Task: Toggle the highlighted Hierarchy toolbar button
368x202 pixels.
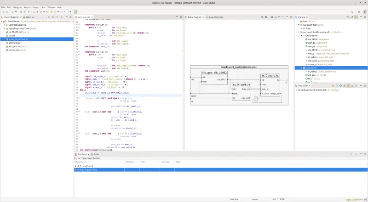Action: [348, 86]
